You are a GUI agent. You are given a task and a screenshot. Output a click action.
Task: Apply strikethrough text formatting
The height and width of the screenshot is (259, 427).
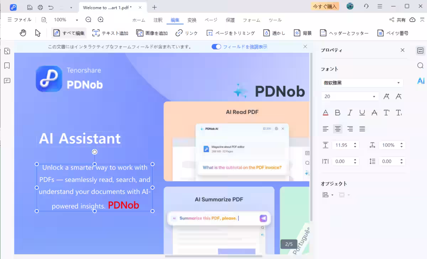click(x=374, y=113)
